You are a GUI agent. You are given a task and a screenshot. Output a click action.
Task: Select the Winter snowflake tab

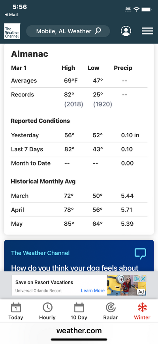click(x=142, y=311)
